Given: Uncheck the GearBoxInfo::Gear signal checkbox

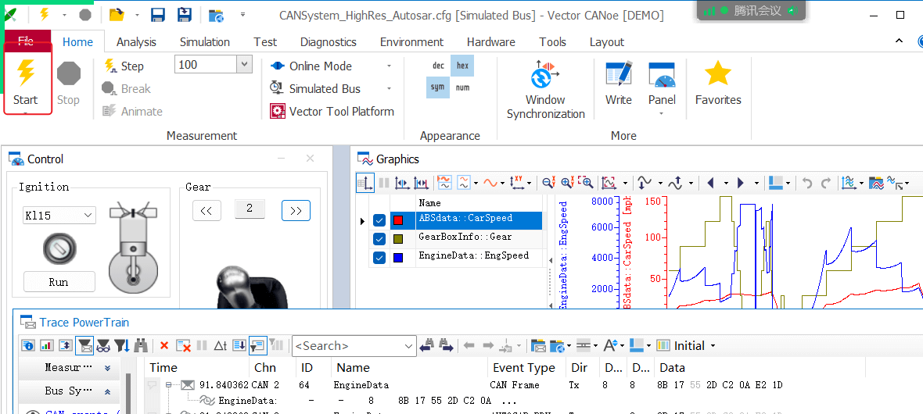Looking at the screenshot, I should tap(379, 239).
